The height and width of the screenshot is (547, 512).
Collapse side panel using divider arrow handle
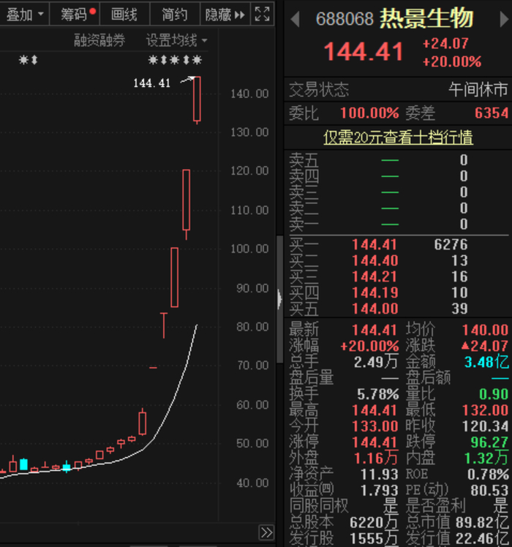pos(279,299)
